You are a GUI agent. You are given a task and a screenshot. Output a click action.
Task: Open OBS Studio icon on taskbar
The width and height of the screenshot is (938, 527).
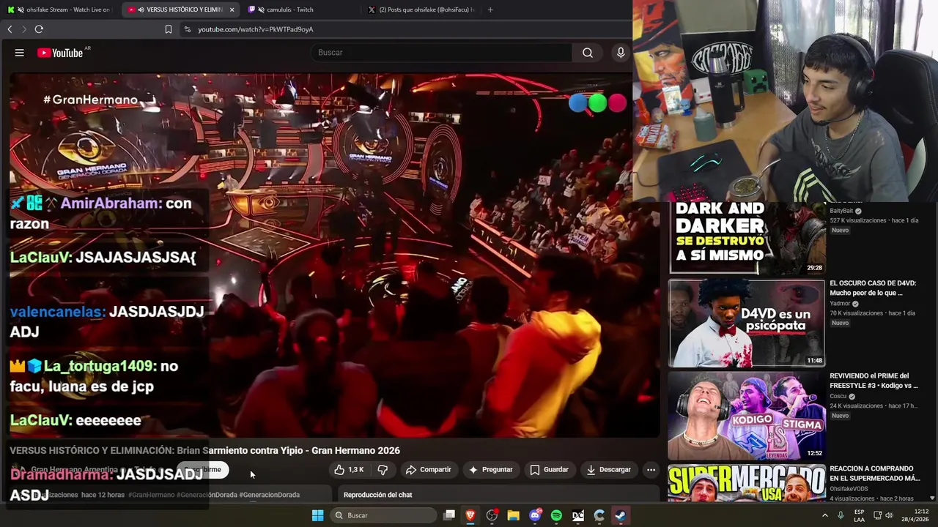(x=492, y=515)
